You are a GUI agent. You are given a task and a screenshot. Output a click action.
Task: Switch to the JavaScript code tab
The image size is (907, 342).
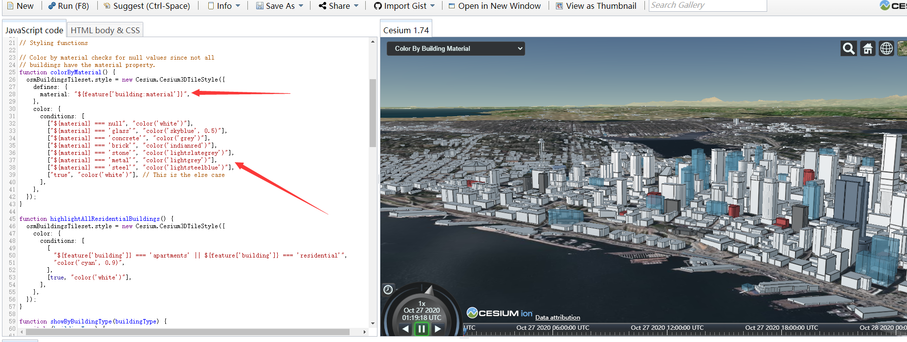pyautogui.click(x=34, y=30)
